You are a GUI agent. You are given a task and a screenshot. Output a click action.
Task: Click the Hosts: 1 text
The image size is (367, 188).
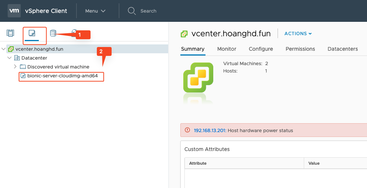245,71
